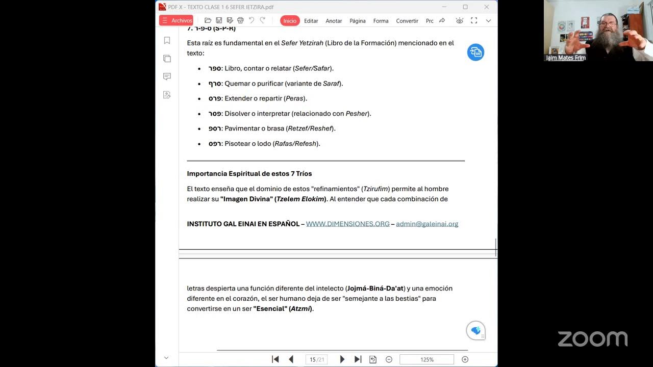Open the Anotar tab
The image size is (653, 367).
pos(334,21)
